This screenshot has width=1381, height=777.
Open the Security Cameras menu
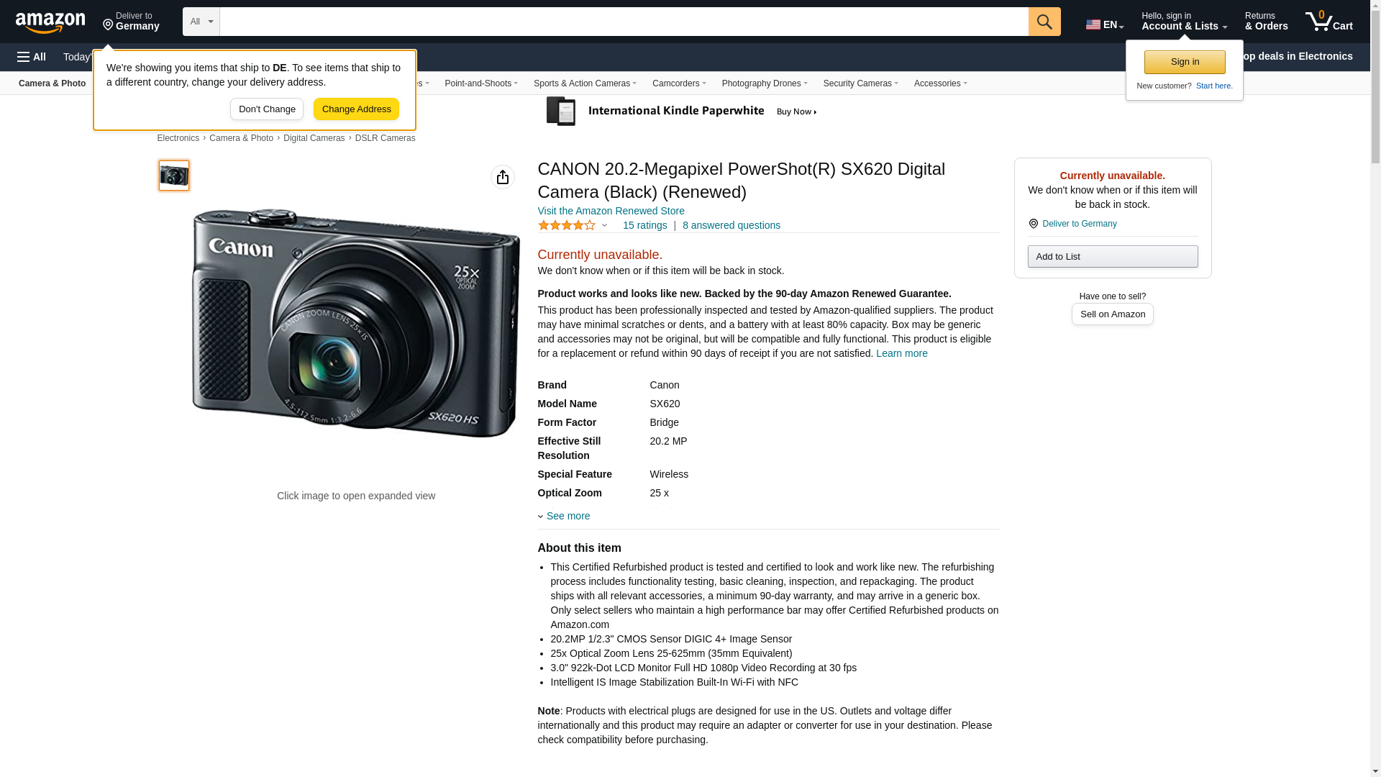[860, 83]
